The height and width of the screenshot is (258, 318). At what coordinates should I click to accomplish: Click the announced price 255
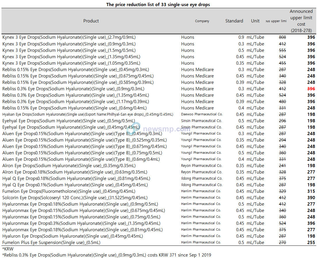(311, 243)
